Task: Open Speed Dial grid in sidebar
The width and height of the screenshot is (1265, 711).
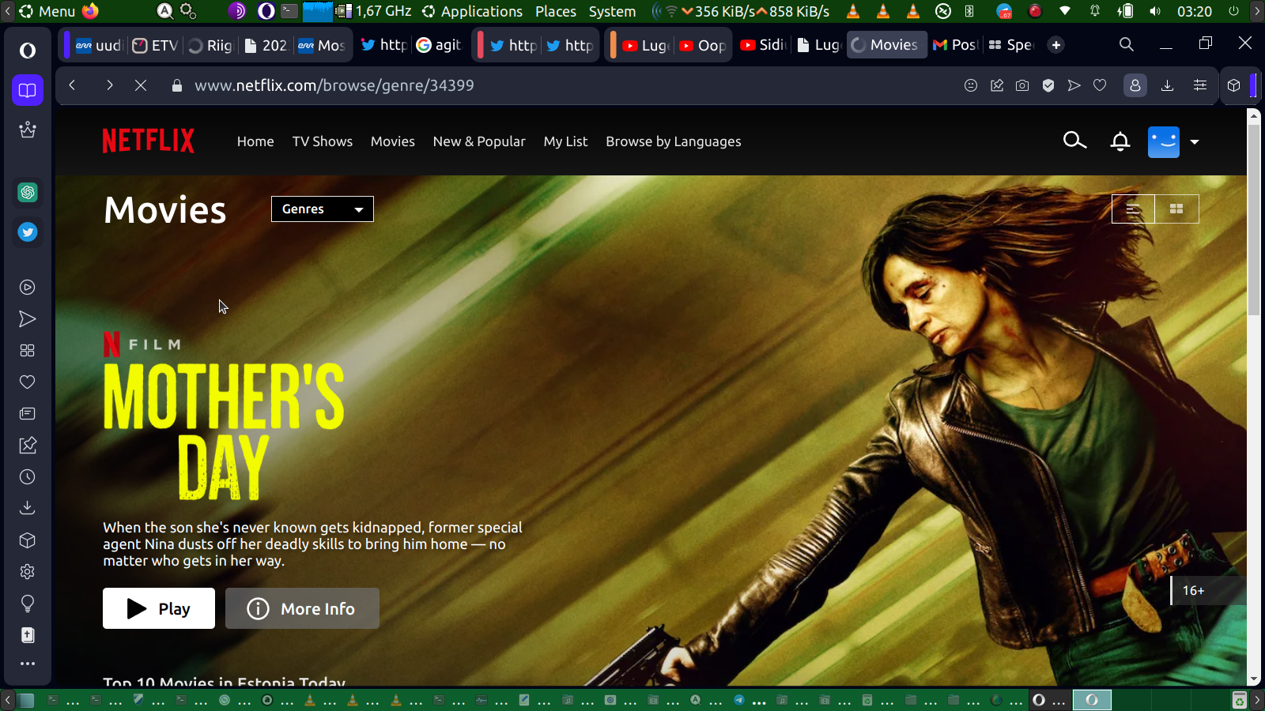Action: point(28,351)
